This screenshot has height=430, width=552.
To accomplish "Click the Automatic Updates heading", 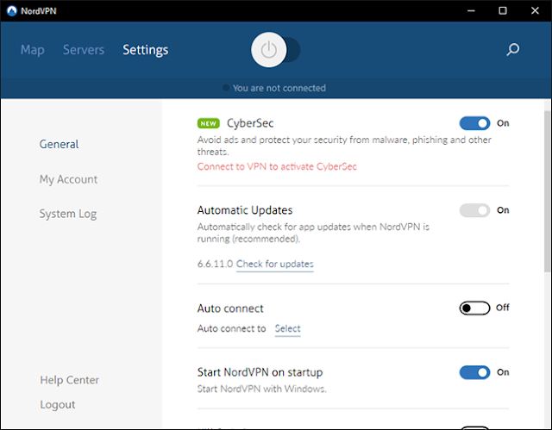I will tap(245, 210).
